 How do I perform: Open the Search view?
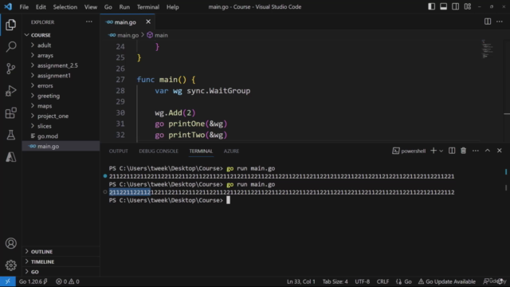pos(10,46)
